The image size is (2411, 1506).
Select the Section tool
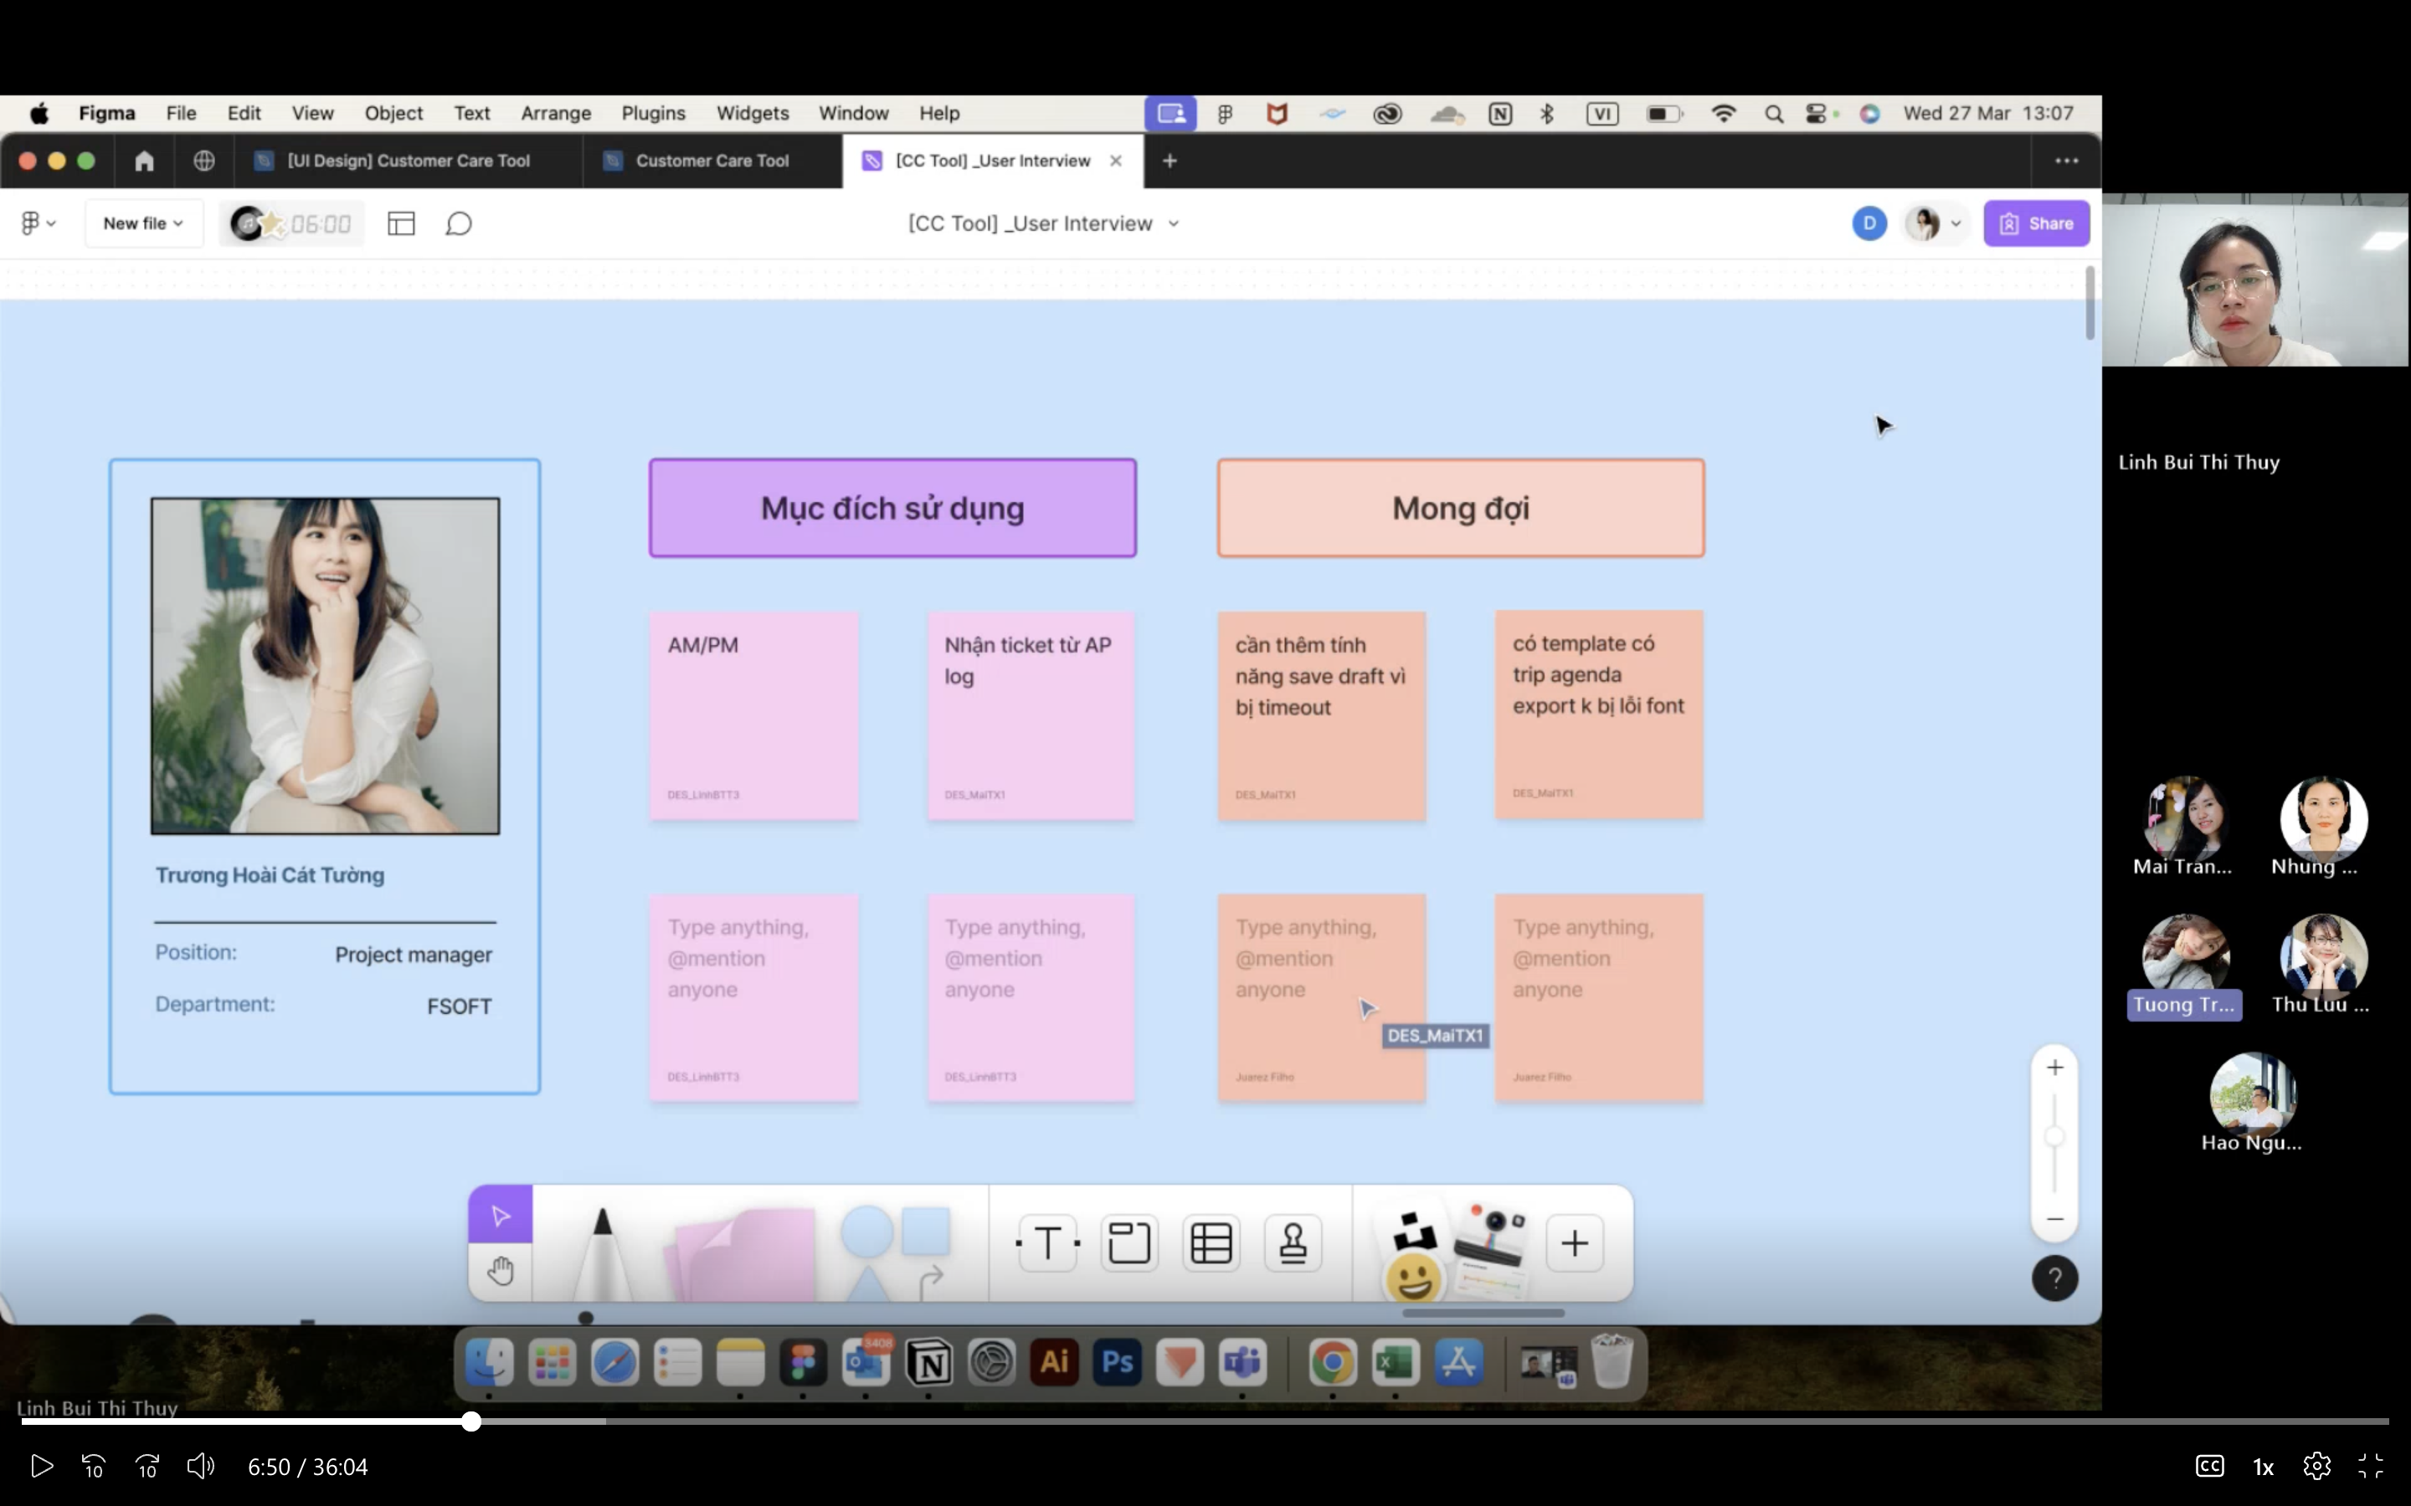[1128, 1243]
